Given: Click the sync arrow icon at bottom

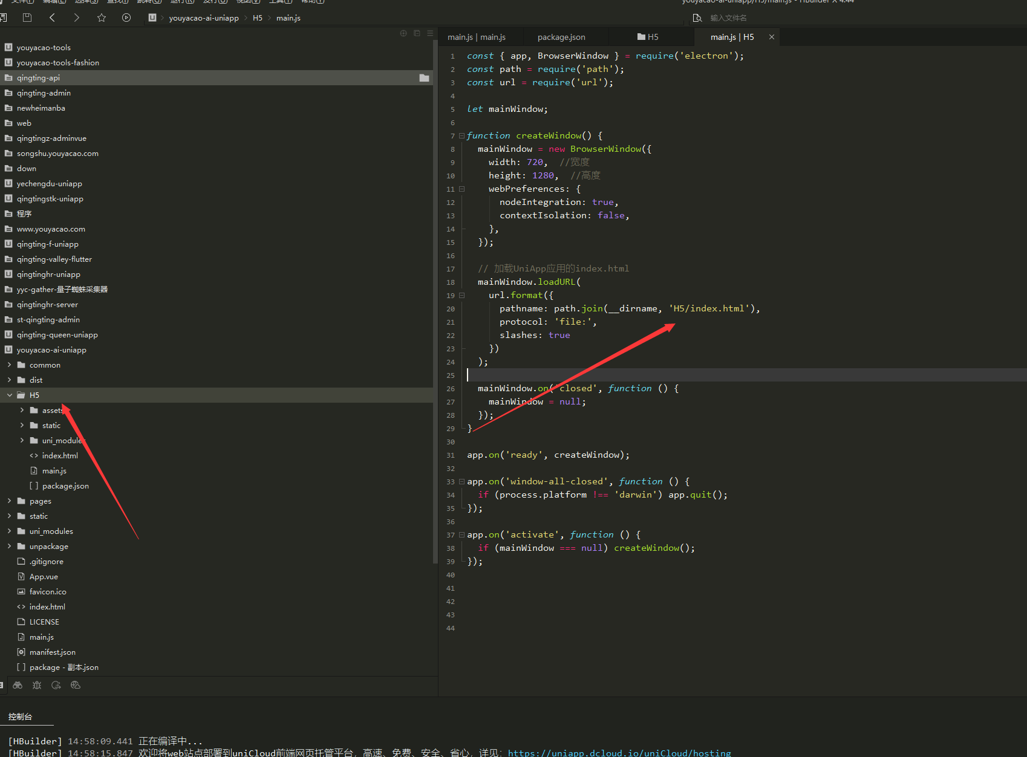Looking at the screenshot, I should (56, 685).
